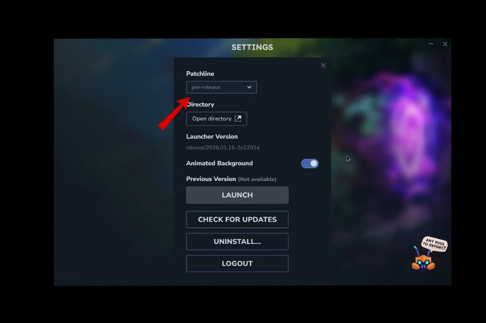Screen dimensions: 486x323
Task: Log out using the LOGOUT button
Action: [x=237, y=264]
